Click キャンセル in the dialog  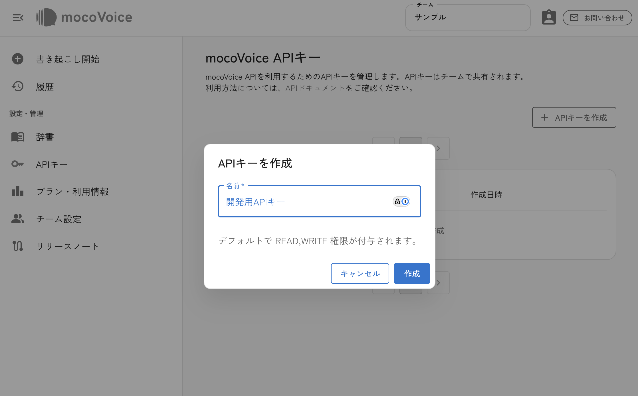click(x=360, y=274)
